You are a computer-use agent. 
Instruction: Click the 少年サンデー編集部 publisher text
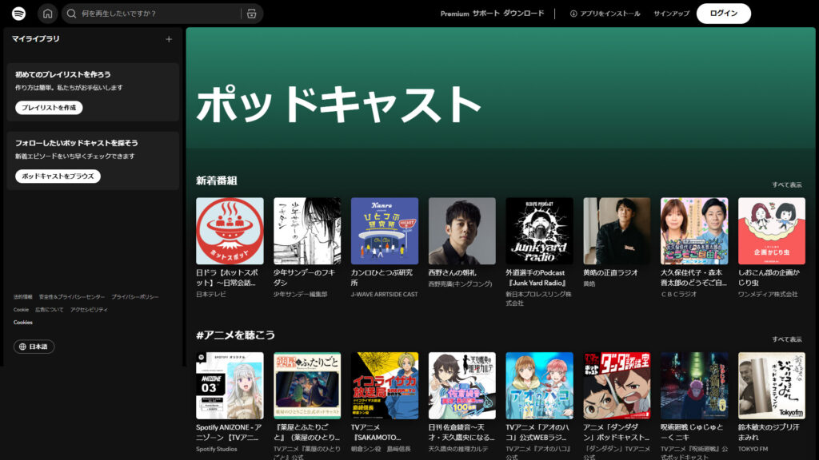[301, 294]
